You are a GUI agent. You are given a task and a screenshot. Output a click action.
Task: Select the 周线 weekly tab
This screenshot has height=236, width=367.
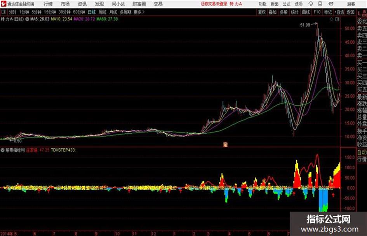coord(103,12)
